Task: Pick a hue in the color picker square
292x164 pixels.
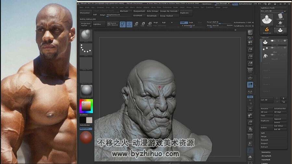Action: 86,106
